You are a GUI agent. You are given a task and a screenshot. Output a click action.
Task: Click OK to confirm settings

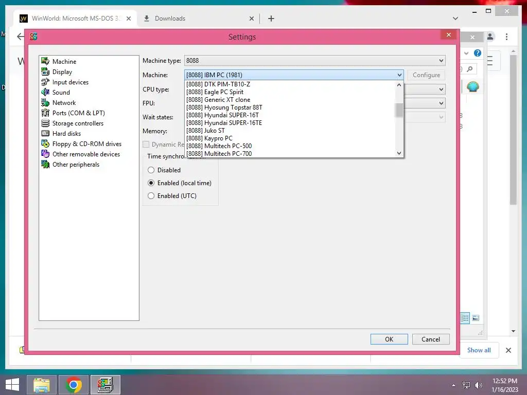coord(389,339)
